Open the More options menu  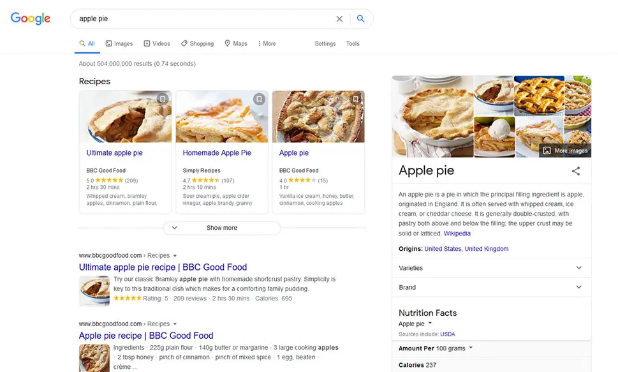point(267,43)
